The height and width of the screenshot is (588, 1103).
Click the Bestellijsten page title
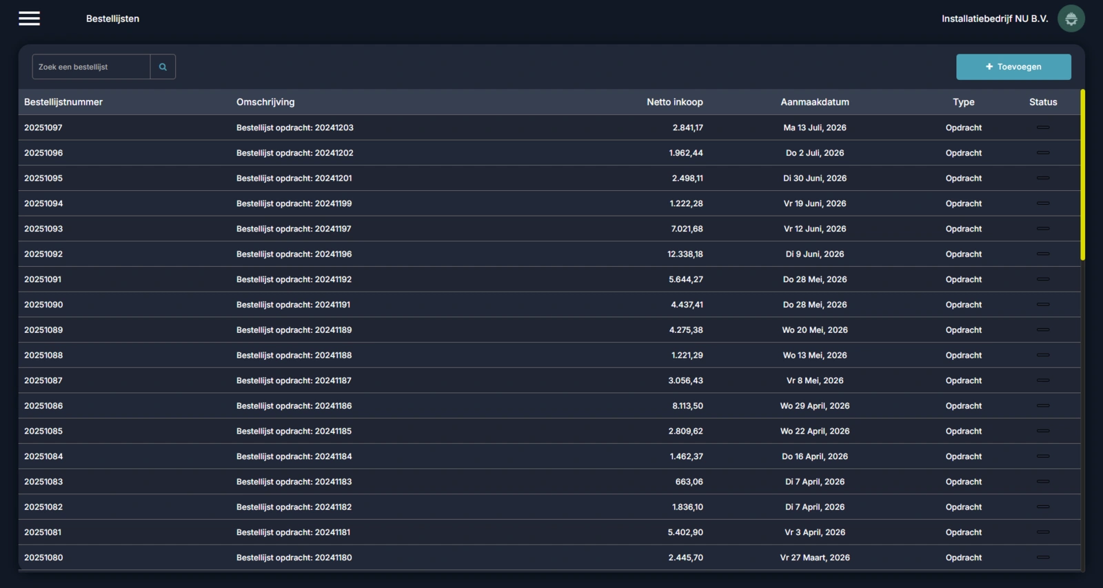pyautogui.click(x=112, y=19)
